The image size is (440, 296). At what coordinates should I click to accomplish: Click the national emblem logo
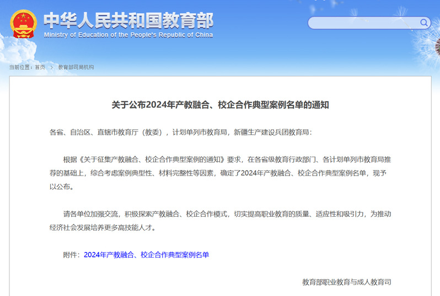pyautogui.click(x=23, y=24)
